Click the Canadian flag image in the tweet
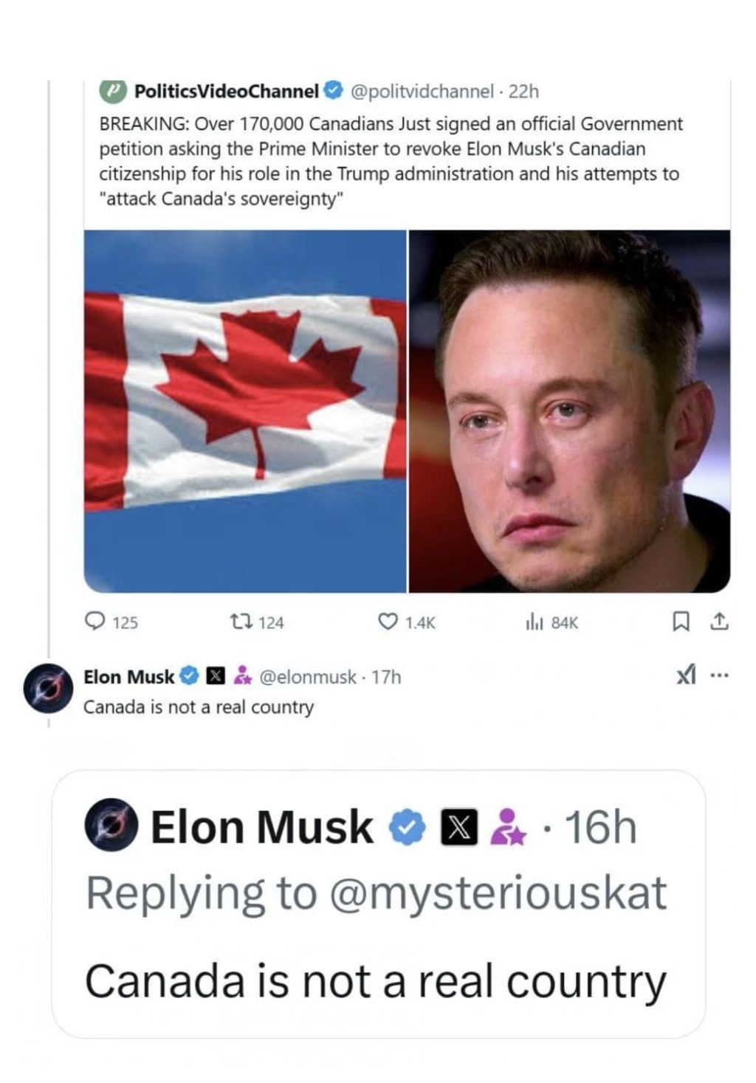756x1083 pixels. [242, 412]
